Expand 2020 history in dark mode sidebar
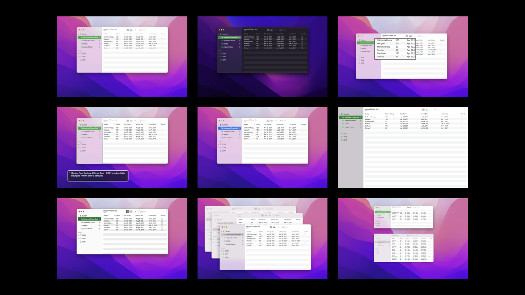This screenshot has height=295, width=525. click(x=219, y=54)
